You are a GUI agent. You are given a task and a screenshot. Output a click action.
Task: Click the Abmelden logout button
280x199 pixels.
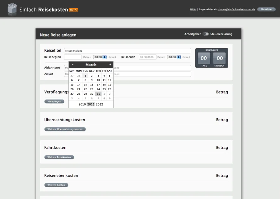(266, 10)
